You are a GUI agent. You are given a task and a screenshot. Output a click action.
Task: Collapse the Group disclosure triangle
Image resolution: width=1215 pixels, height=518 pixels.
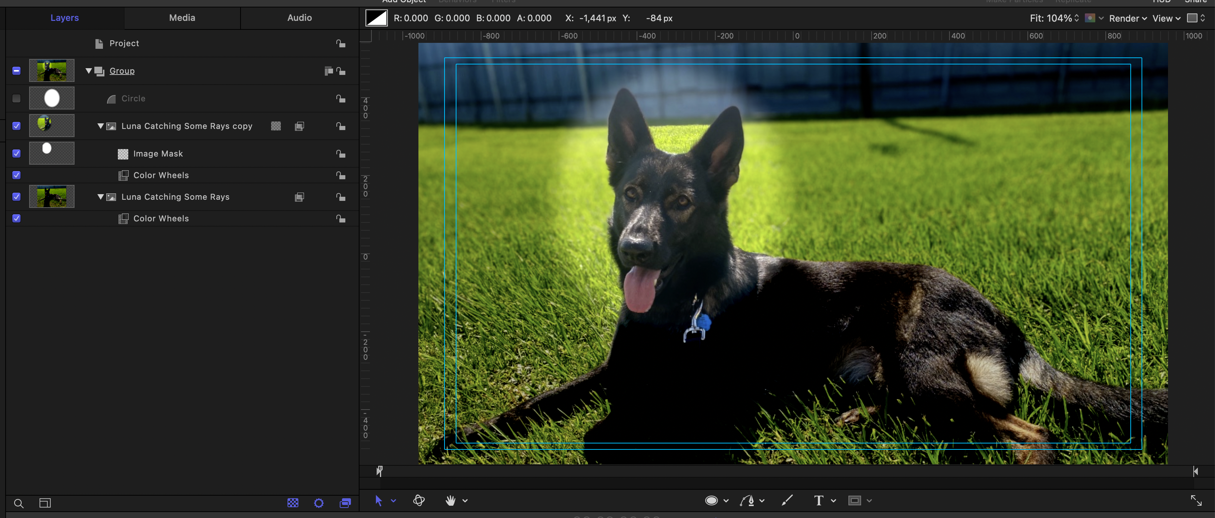(89, 71)
